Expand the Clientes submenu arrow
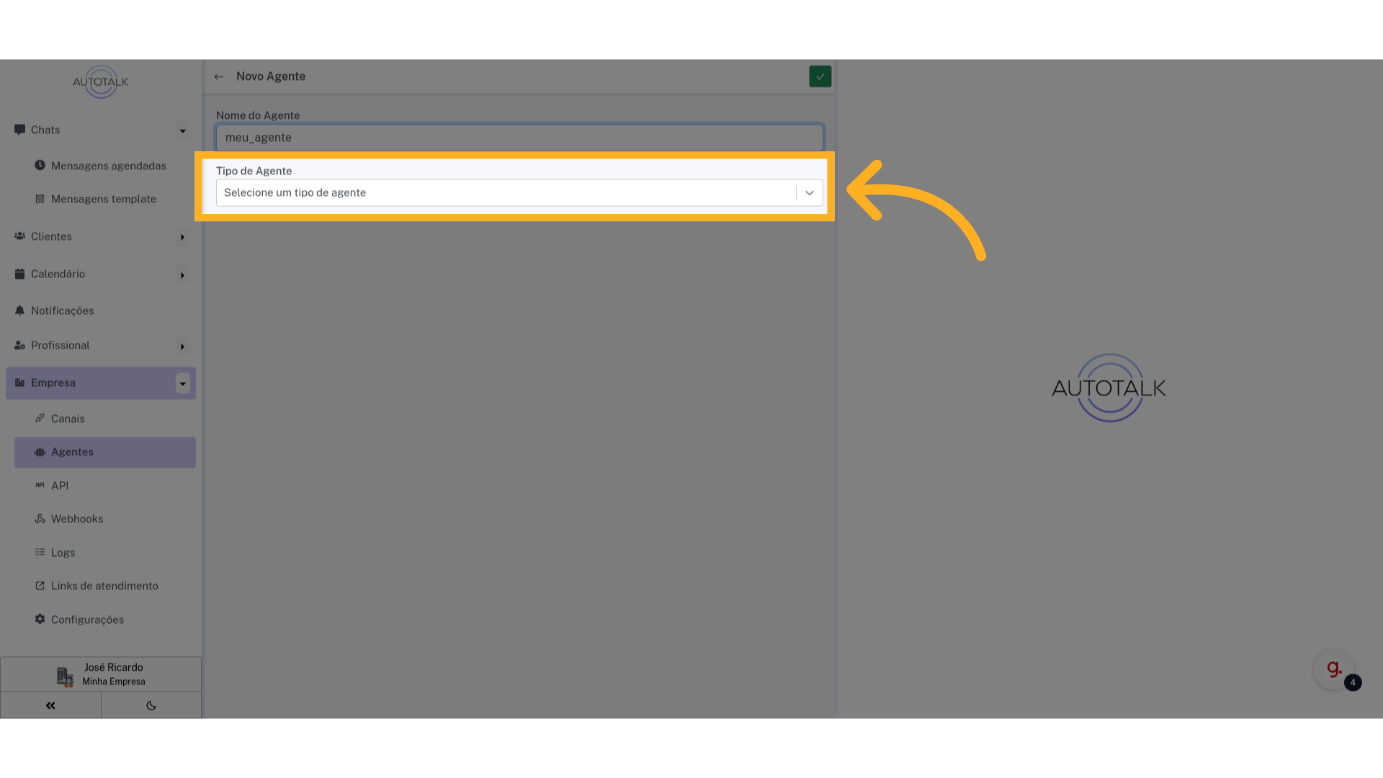Image resolution: width=1383 pixels, height=778 pixels. pos(183,237)
